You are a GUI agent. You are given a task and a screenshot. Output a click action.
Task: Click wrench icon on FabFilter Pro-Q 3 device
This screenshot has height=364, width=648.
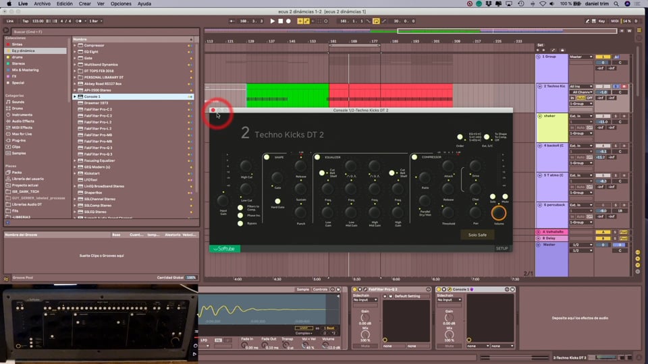365,289
